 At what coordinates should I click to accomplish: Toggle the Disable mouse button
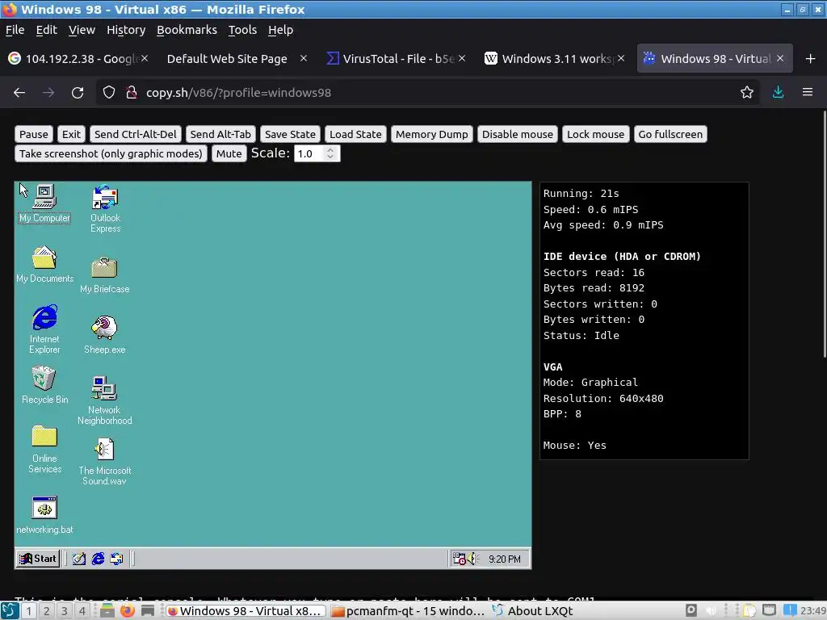518,135
